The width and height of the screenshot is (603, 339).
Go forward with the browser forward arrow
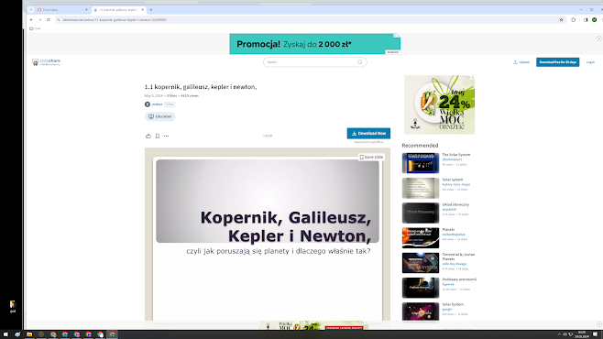[39, 19]
